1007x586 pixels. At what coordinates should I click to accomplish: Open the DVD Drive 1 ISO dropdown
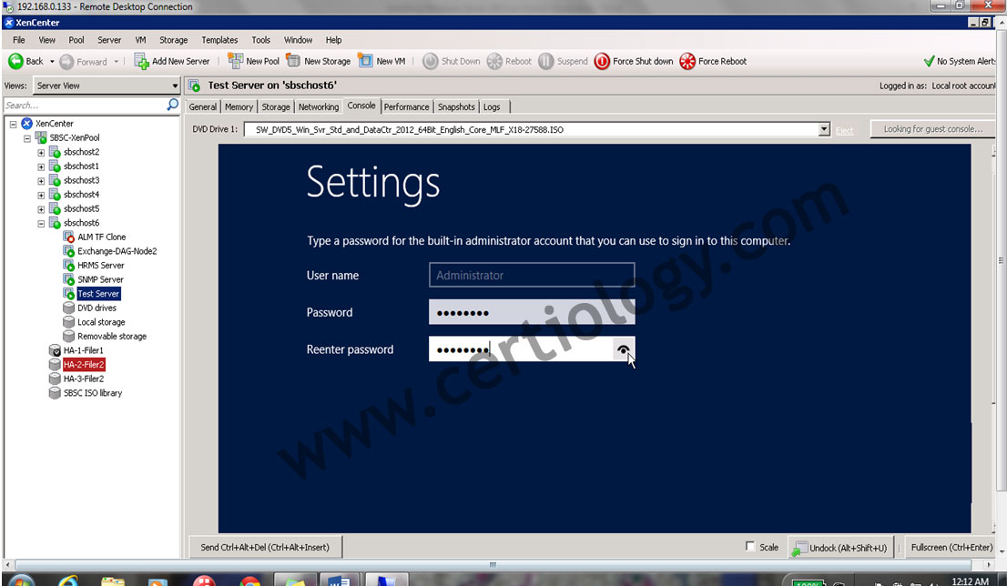click(x=824, y=129)
